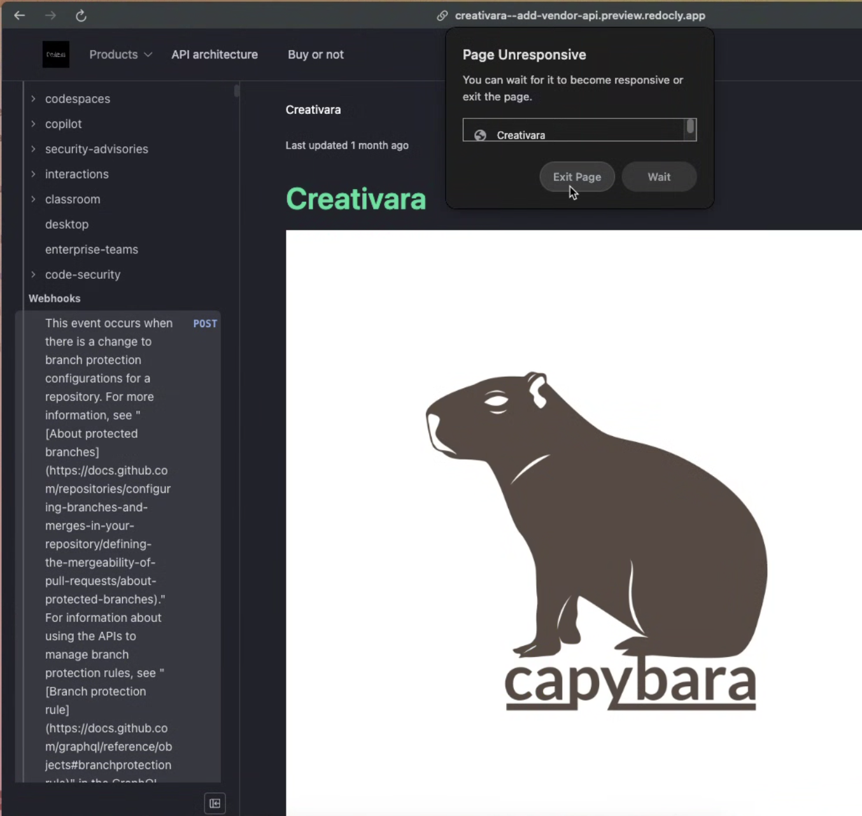Select the interactions sidebar label
The image size is (862, 816).
(77, 174)
